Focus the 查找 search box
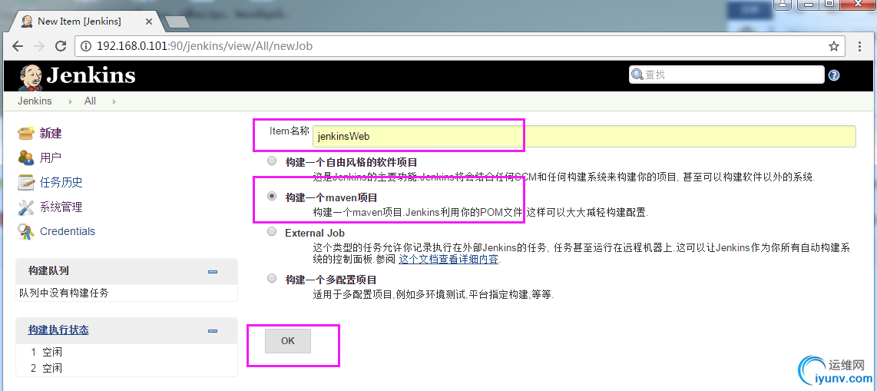This screenshot has width=877, height=391. coord(726,75)
